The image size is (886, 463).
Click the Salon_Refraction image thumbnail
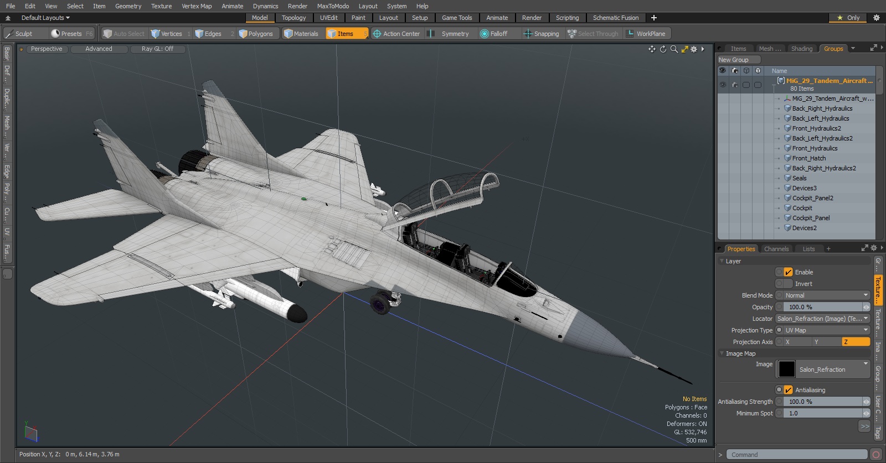coord(786,369)
